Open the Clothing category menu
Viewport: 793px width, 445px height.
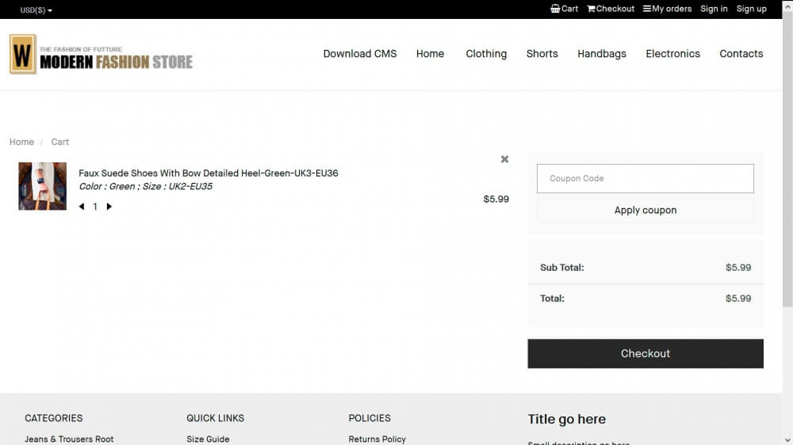coord(486,54)
